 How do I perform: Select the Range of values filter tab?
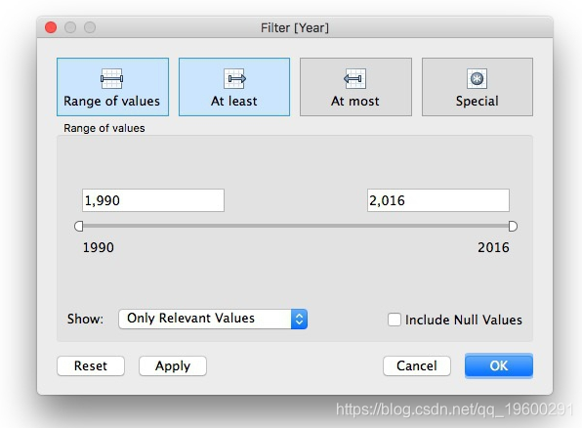pyautogui.click(x=112, y=87)
